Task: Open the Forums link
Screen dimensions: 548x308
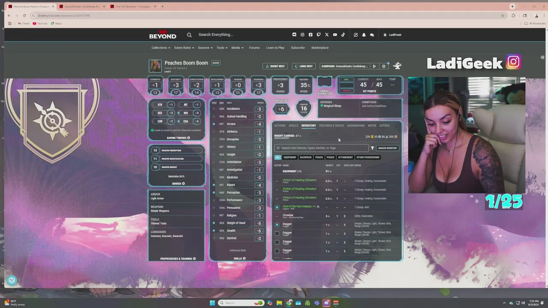Action: (254, 47)
